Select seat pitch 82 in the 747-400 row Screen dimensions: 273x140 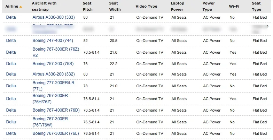pyautogui.click(x=86, y=41)
